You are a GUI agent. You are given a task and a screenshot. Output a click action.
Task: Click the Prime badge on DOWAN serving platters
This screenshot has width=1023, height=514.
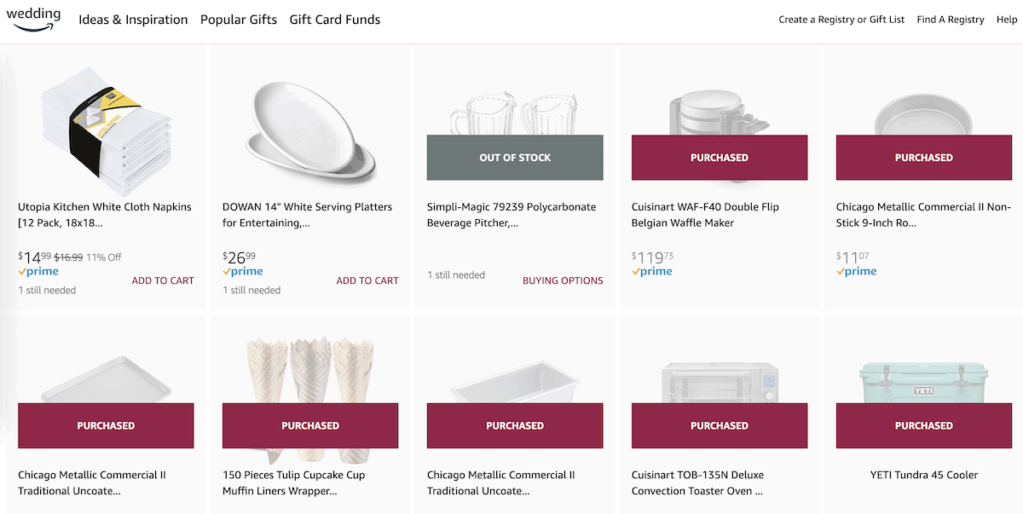[x=243, y=271]
